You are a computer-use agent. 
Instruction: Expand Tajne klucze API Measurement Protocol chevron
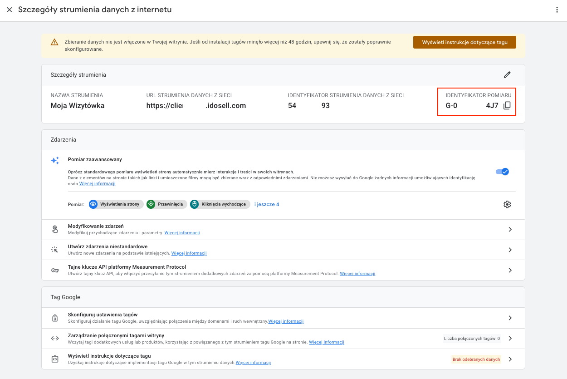pyautogui.click(x=510, y=270)
